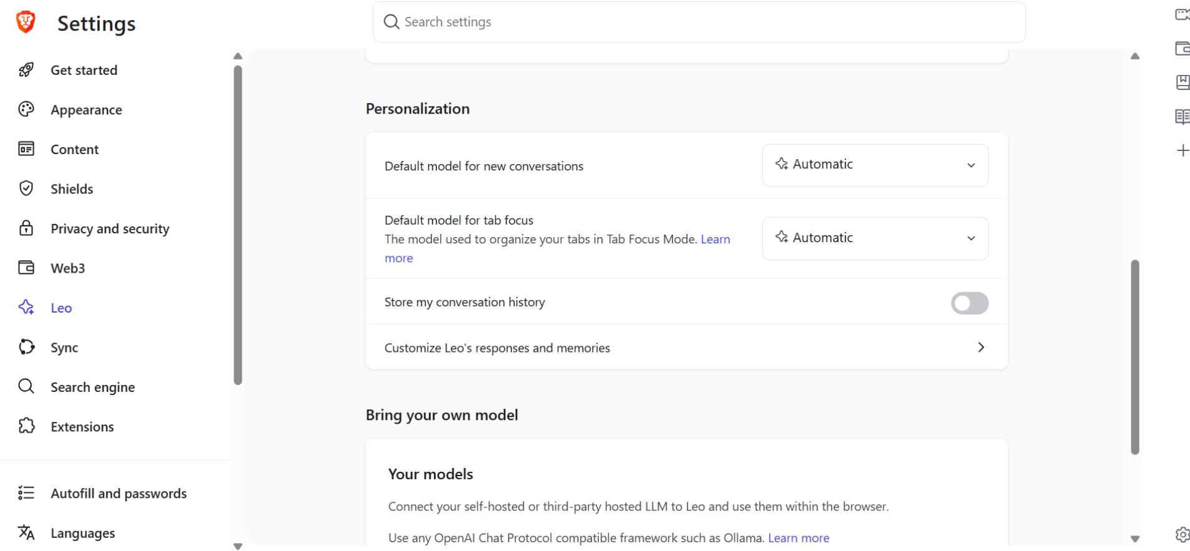The width and height of the screenshot is (1190, 551).
Task: Click the Personalization heading
Action: coord(418,109)
